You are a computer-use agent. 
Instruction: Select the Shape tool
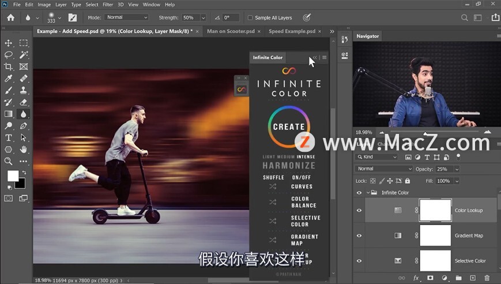click(8, 150)
